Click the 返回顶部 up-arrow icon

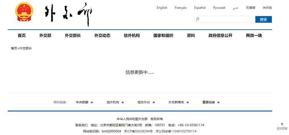pyautogui.click(x=282, y=124)
